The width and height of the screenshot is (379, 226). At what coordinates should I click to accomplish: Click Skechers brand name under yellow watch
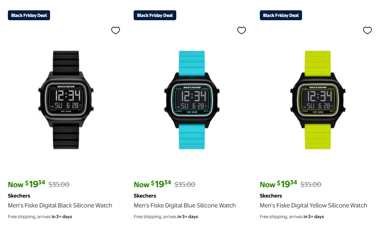271,195
